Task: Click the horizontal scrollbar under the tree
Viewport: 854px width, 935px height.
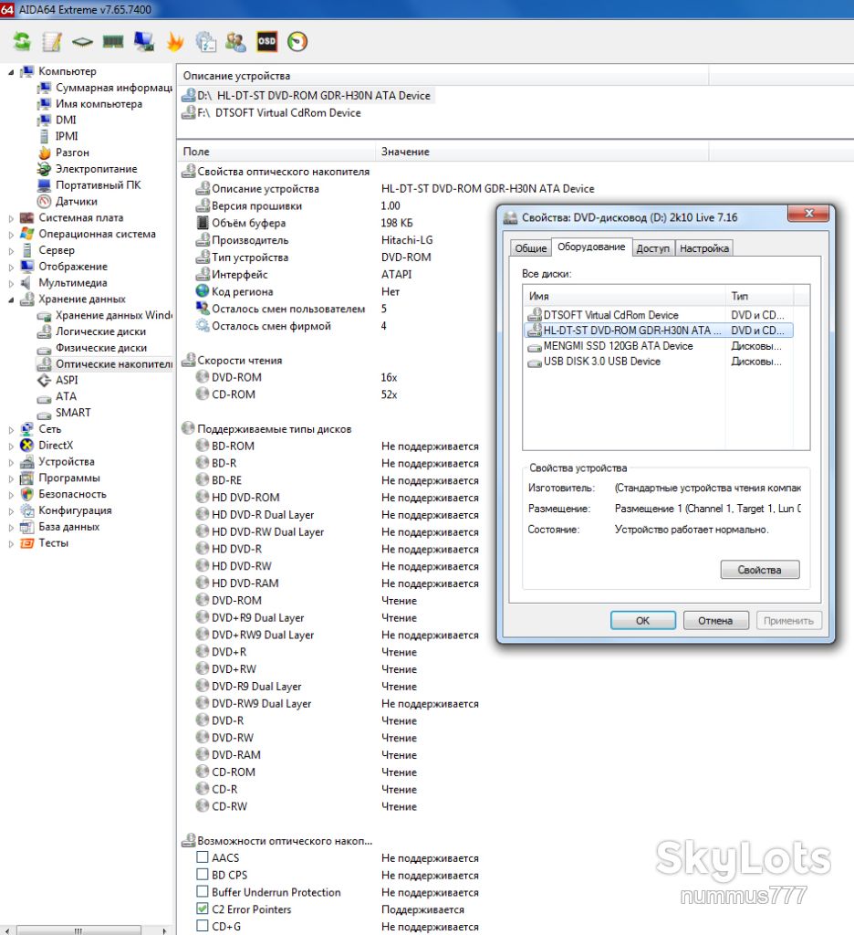Action: point(87,930)
